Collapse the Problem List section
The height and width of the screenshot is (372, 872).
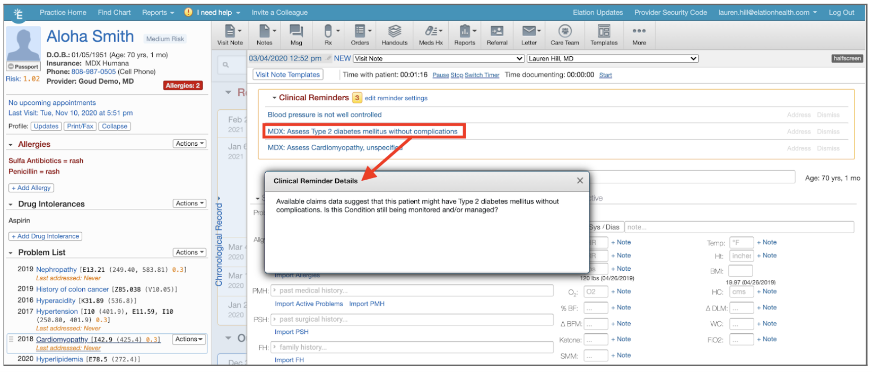point(11,253)
